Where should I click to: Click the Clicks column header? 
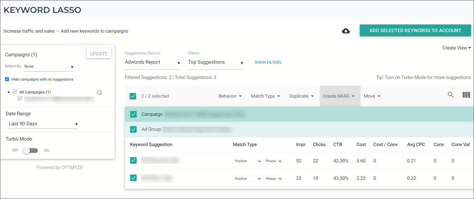click(319, 145)
